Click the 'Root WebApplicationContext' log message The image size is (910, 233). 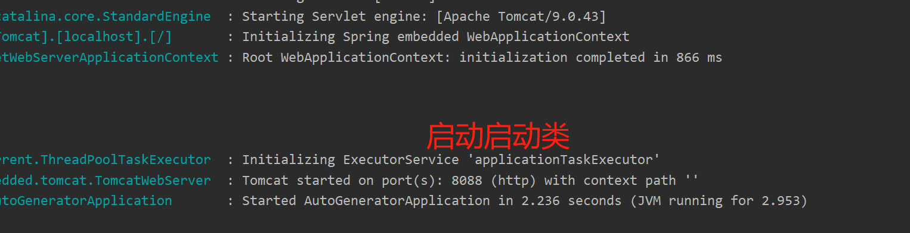(482, 58)
